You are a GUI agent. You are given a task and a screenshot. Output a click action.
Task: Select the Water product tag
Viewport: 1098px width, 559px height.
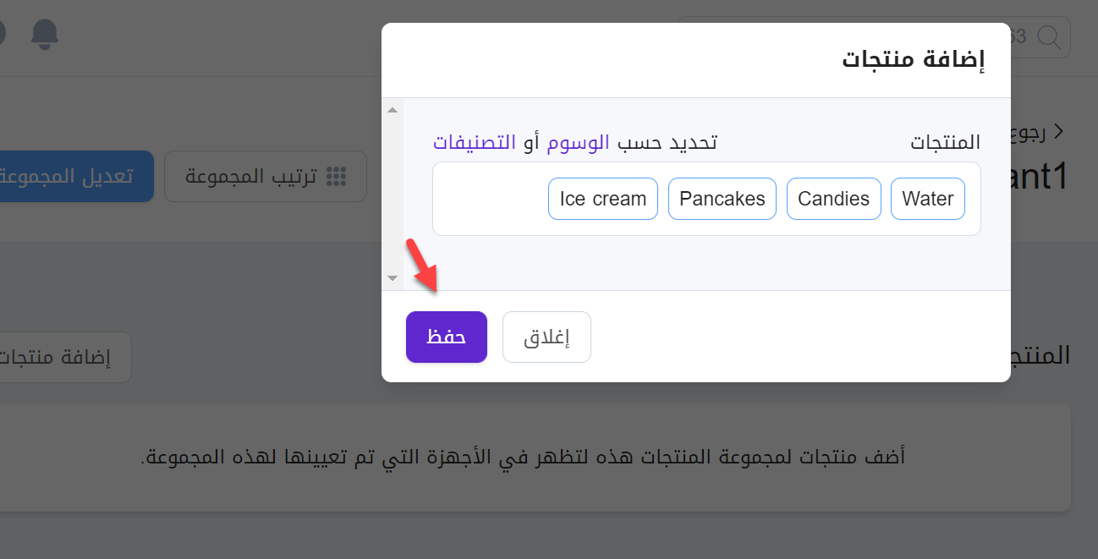pyautogui.click(x=928, y=199)
